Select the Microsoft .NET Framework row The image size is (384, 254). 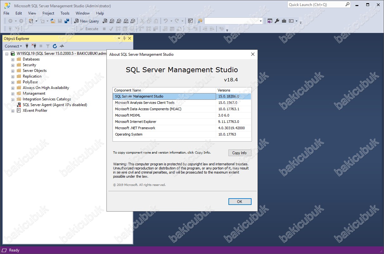pos(182,128)
